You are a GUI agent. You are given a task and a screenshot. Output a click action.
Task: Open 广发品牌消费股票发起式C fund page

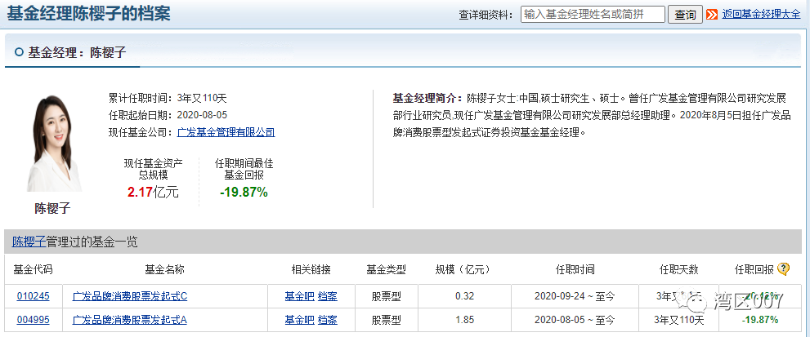point(130,296)
